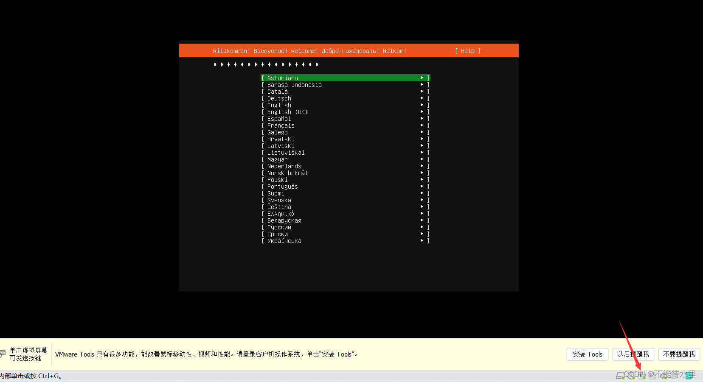
Task: Click the 安装 Tools button
Action: coord(587,354)
